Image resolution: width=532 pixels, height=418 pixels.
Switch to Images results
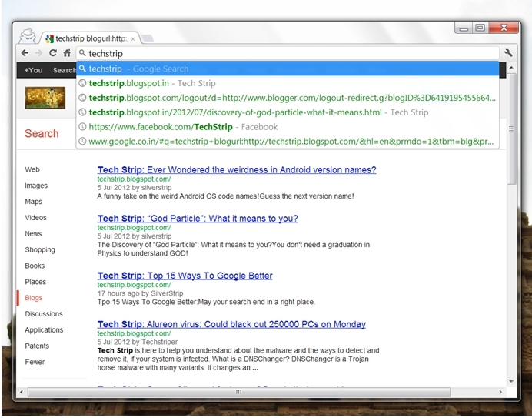[36, 186]
